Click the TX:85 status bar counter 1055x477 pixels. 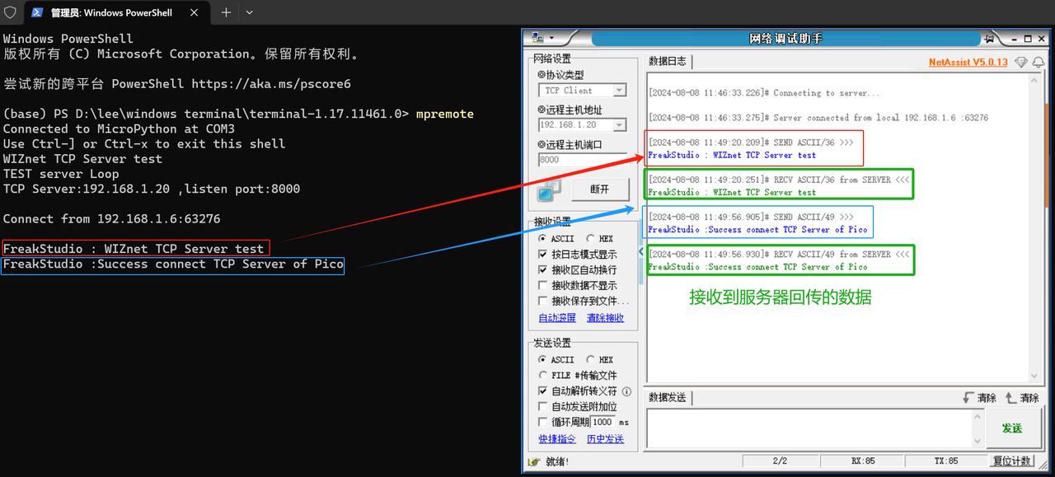click(946, 461)
